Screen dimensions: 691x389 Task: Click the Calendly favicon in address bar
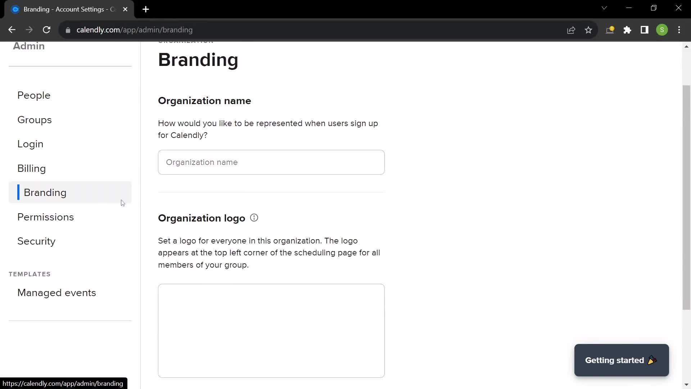coord(15,9)
